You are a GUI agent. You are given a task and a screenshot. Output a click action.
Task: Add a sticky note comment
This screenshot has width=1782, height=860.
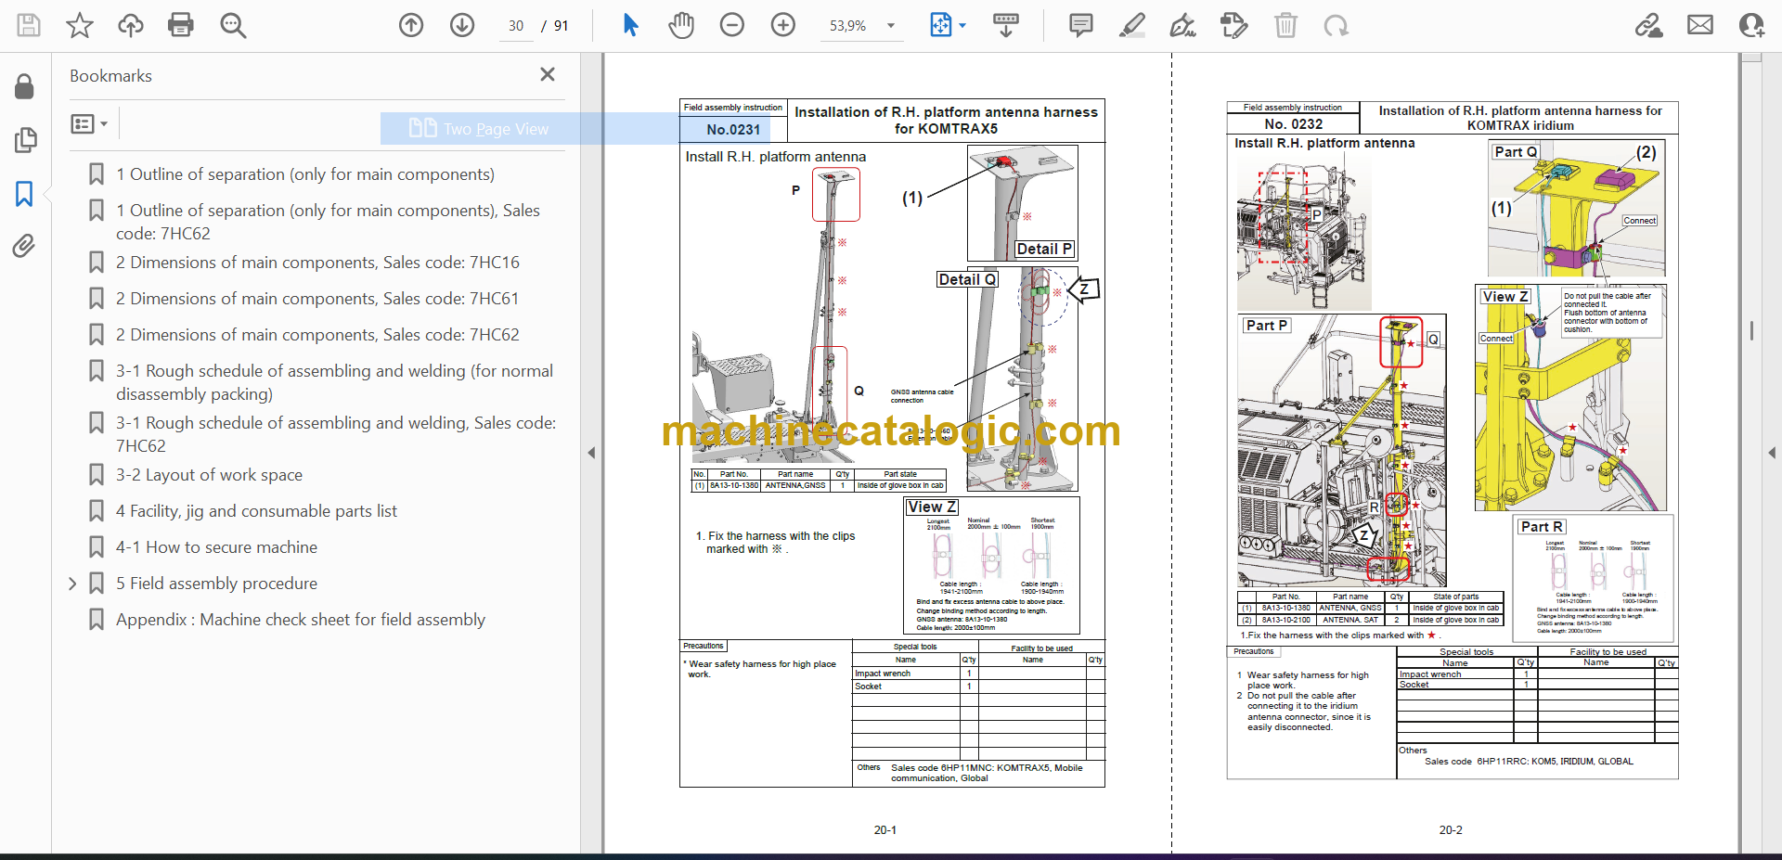(1081, 25)
